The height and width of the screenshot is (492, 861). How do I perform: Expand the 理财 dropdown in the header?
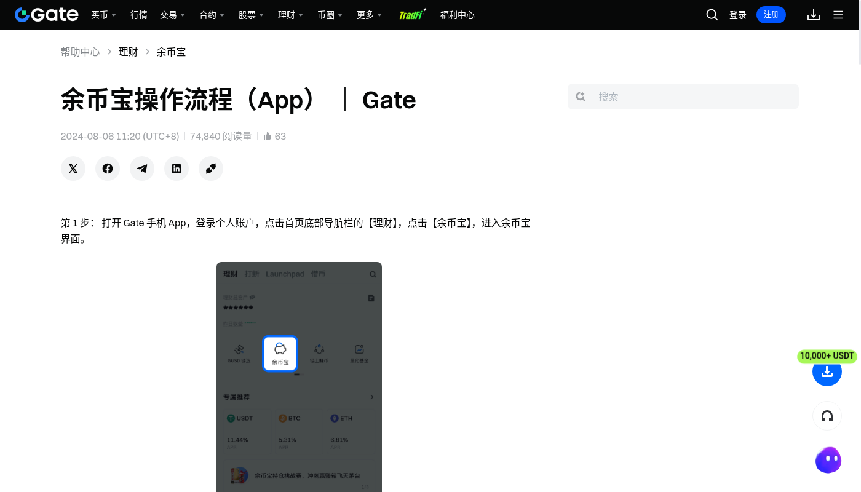point(290,15)
